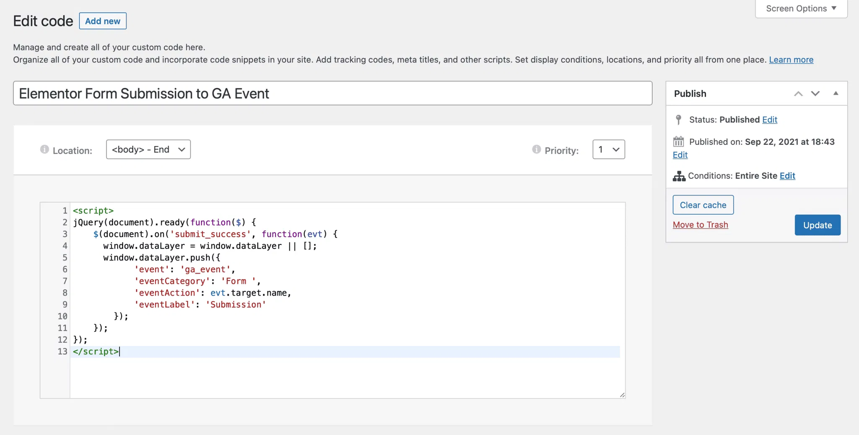
Task: Click the opening <script> tag line
Action: coord(93,210)
